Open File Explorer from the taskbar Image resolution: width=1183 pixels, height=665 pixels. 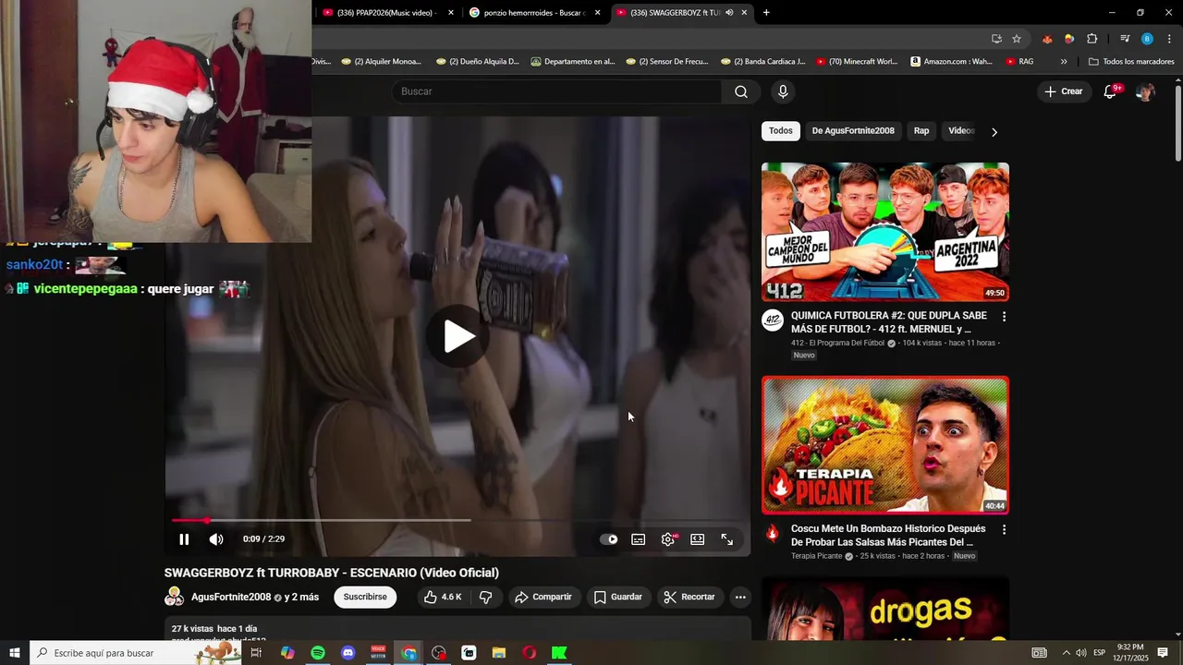pos(499,653)
